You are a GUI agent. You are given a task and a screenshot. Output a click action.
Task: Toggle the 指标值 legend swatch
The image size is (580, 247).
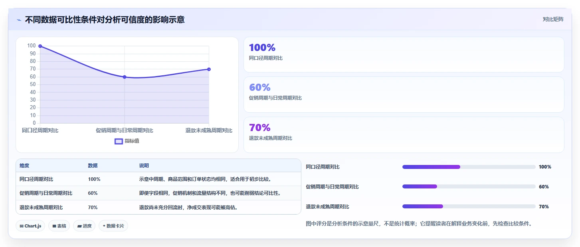click(119, 141)
